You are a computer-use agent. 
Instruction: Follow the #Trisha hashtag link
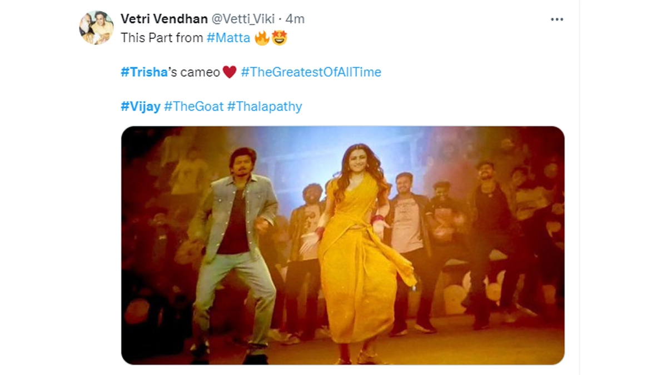[144, 72]
